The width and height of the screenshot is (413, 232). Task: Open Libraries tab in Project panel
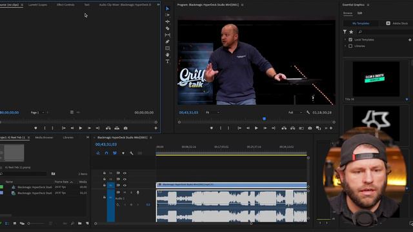click(x=68, y=137)
